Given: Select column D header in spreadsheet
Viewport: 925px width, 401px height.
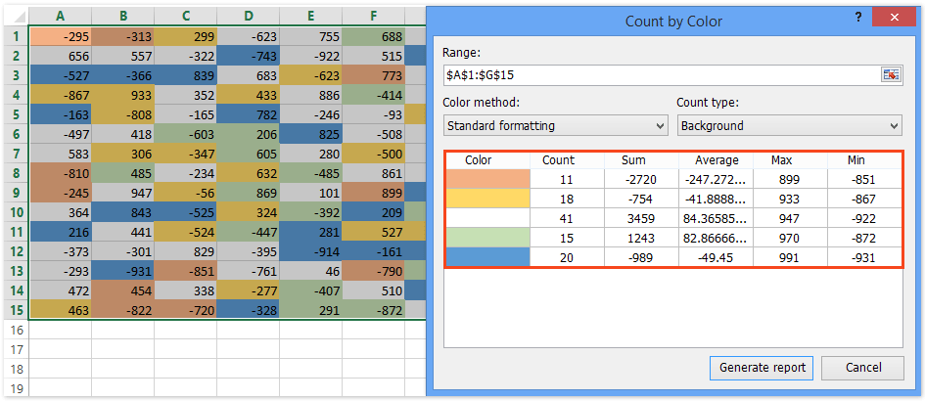Looking at the screenshot, I should [248, 17].
